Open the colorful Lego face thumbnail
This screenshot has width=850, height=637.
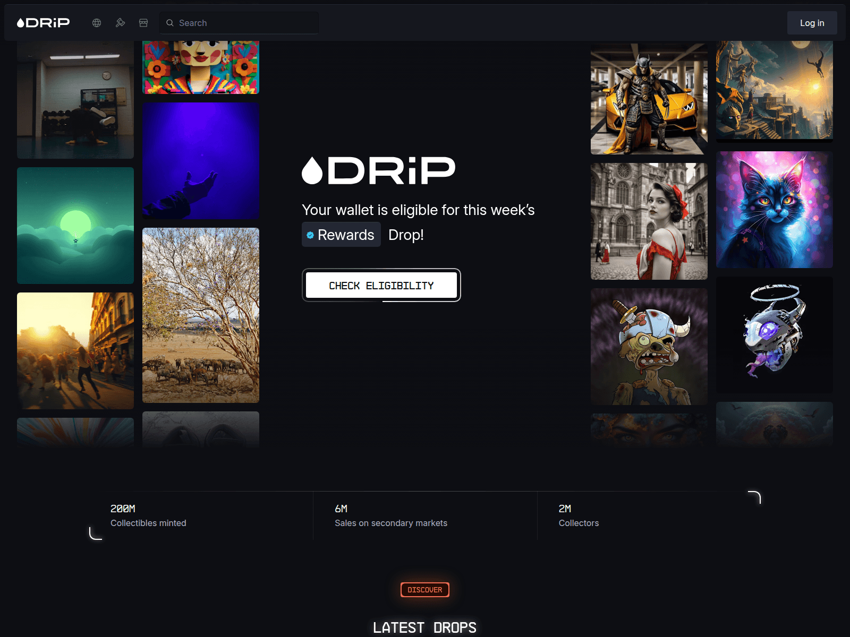coord(201,67)
